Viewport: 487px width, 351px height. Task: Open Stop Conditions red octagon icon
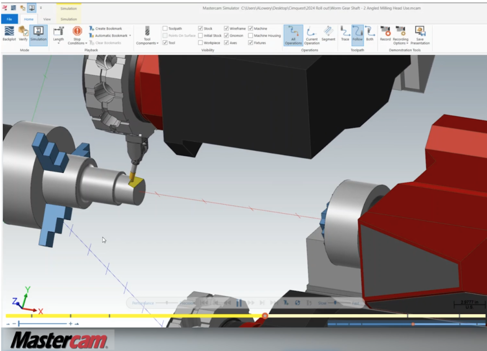[77, 31]
